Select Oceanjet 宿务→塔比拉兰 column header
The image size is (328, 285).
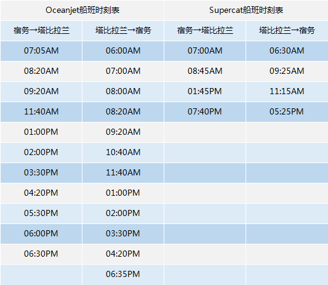pyautogui.click(x=41, y=31)
